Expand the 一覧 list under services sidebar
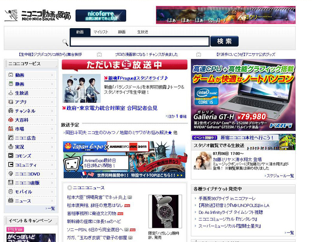The width and height of the screenshot is (312, 242). pyautogui.click(x=50, y=208)
